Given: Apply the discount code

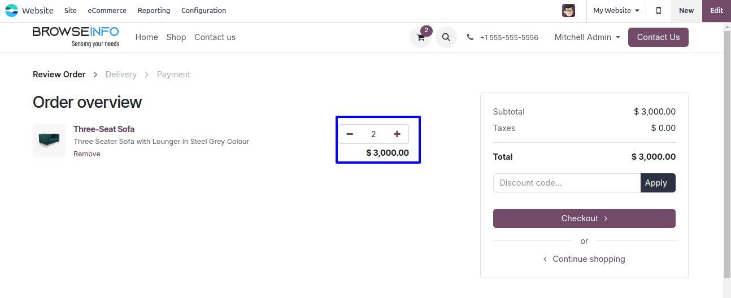Looking at the screenshot, I should (x=658, y=183).
